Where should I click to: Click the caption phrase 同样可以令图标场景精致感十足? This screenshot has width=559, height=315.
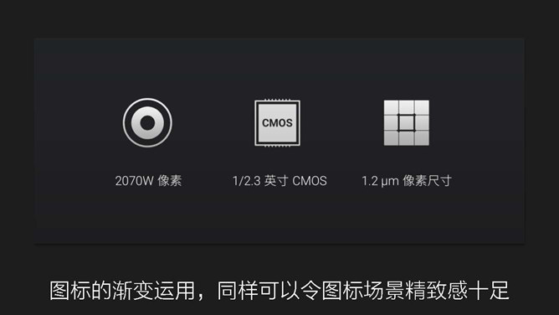coord(363,291)
